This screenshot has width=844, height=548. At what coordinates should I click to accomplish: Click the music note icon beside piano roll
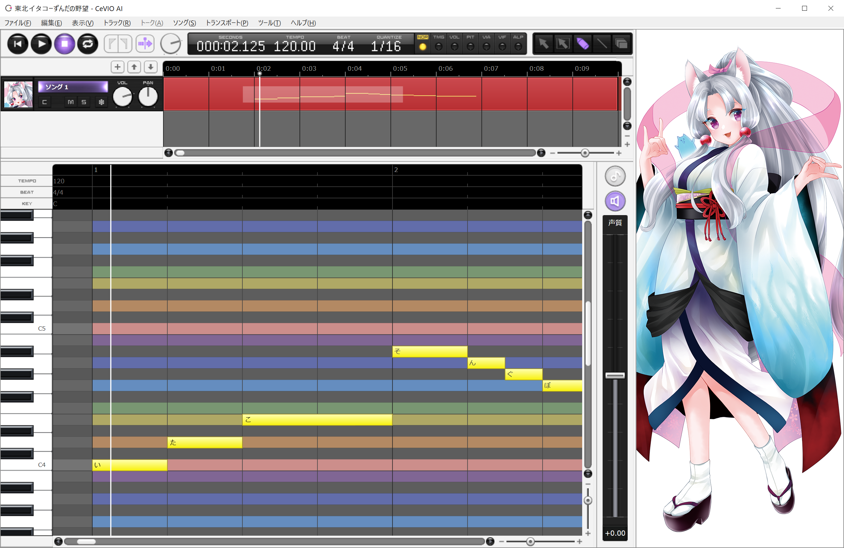(615, 176)
